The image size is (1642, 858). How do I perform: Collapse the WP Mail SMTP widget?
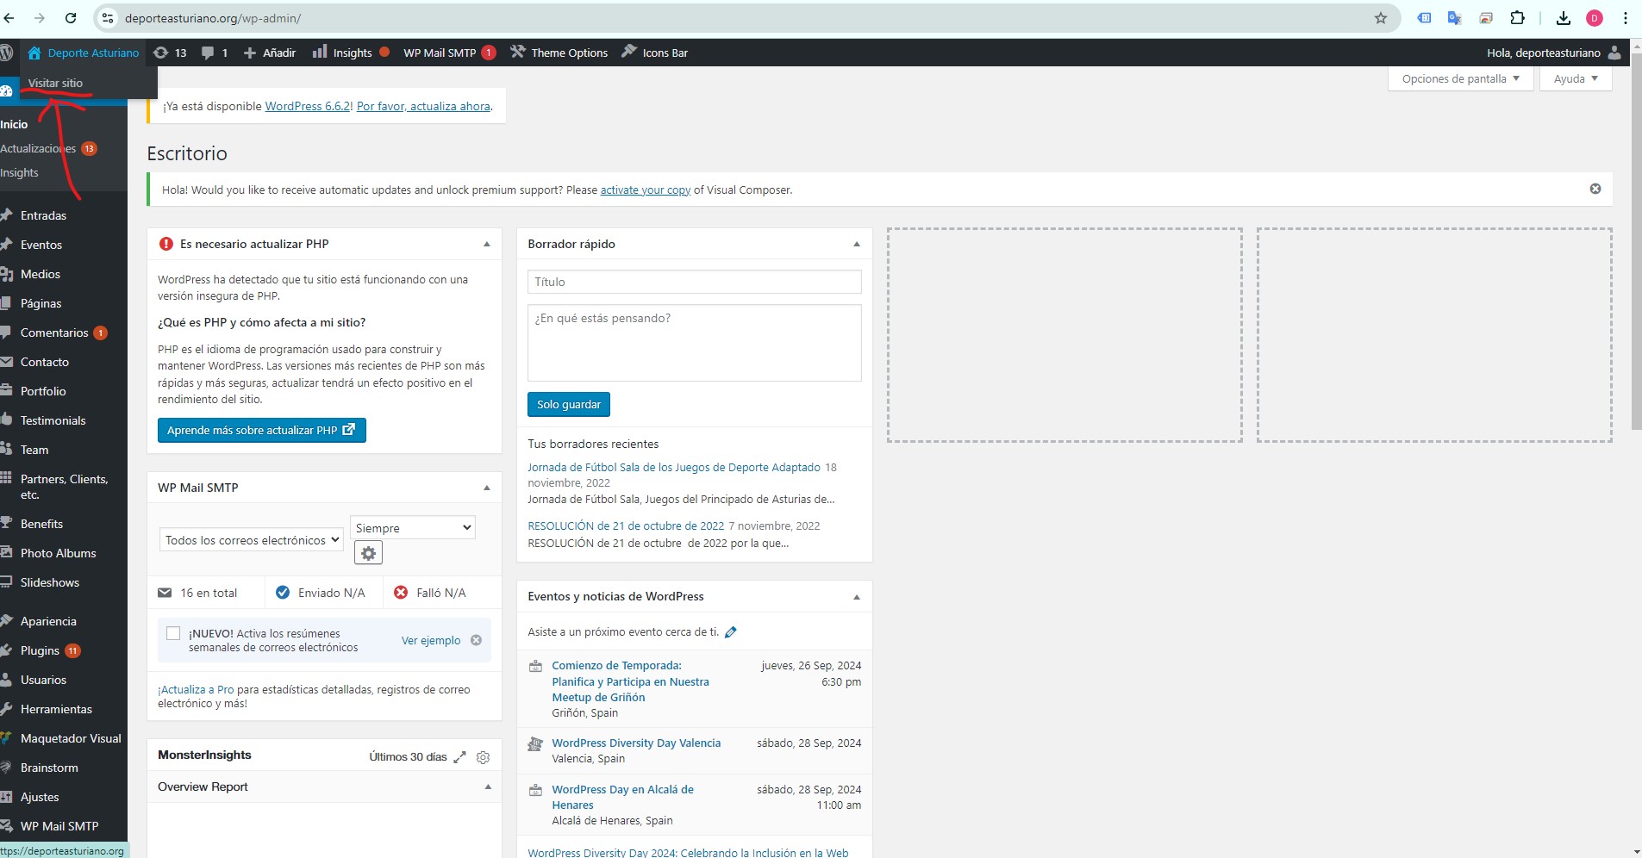487,488
